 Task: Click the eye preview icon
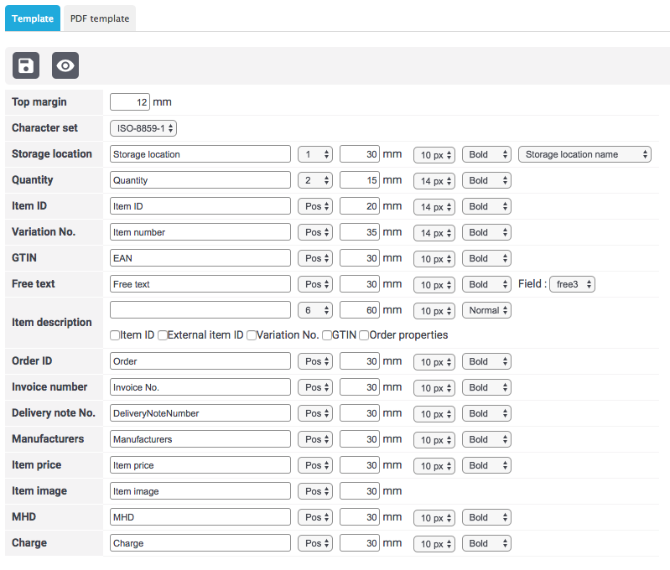pos(65,65)
